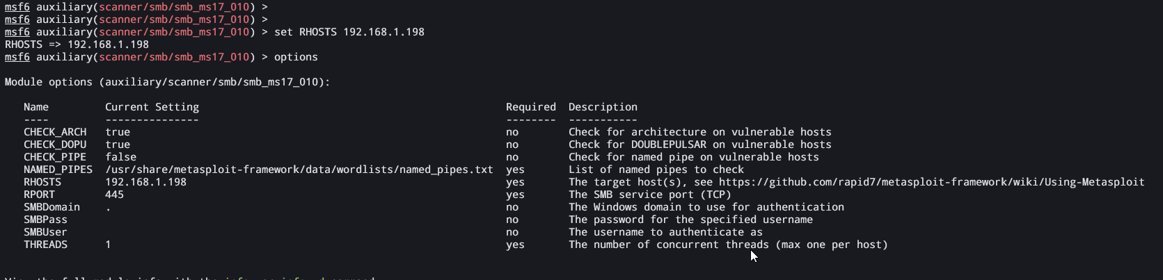This screenshot has height=280, width=1163.
Task: Click the 'Required' column header
Action: (531, 107)
